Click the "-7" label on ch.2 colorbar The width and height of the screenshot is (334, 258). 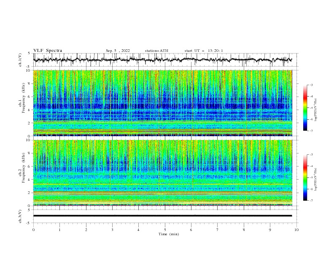click(x=311, y=201)
